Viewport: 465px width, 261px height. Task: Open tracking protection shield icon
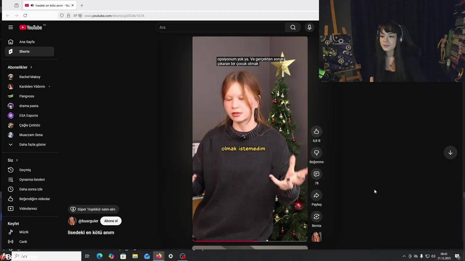[x=62, y=16]
